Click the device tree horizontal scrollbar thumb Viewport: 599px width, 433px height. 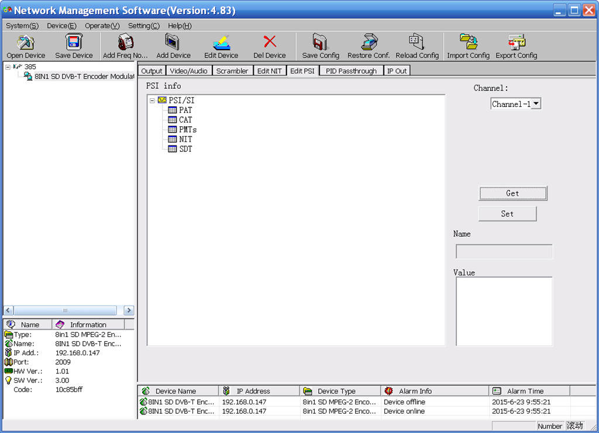coord(66,310)
